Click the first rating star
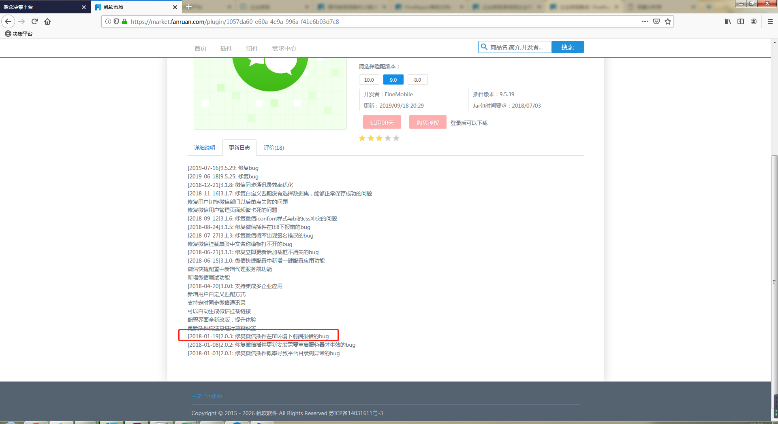Viewport: 778px width, 424px height. coord(362,138)
